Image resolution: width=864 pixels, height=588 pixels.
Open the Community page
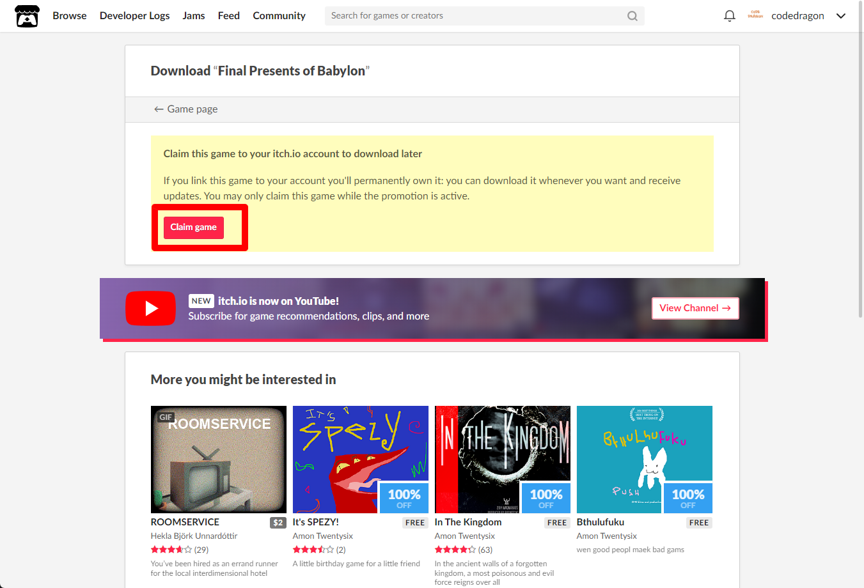coord(279,16)
